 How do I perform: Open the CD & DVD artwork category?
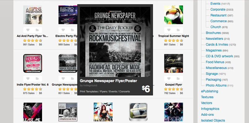coord(219,56)
